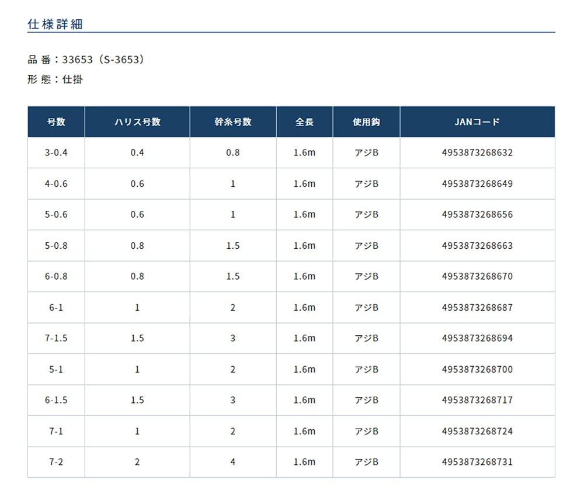Click 1.6m length in the 5-1 row
Screen dimensions: 584x497
tap(305, 369)
